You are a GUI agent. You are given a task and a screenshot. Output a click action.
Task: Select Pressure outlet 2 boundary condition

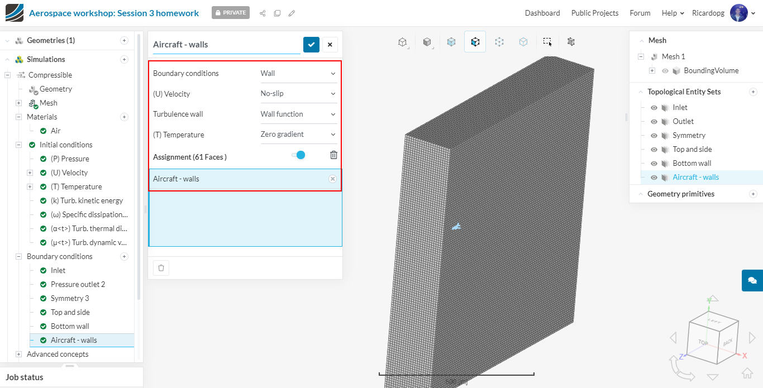[78, 285]
